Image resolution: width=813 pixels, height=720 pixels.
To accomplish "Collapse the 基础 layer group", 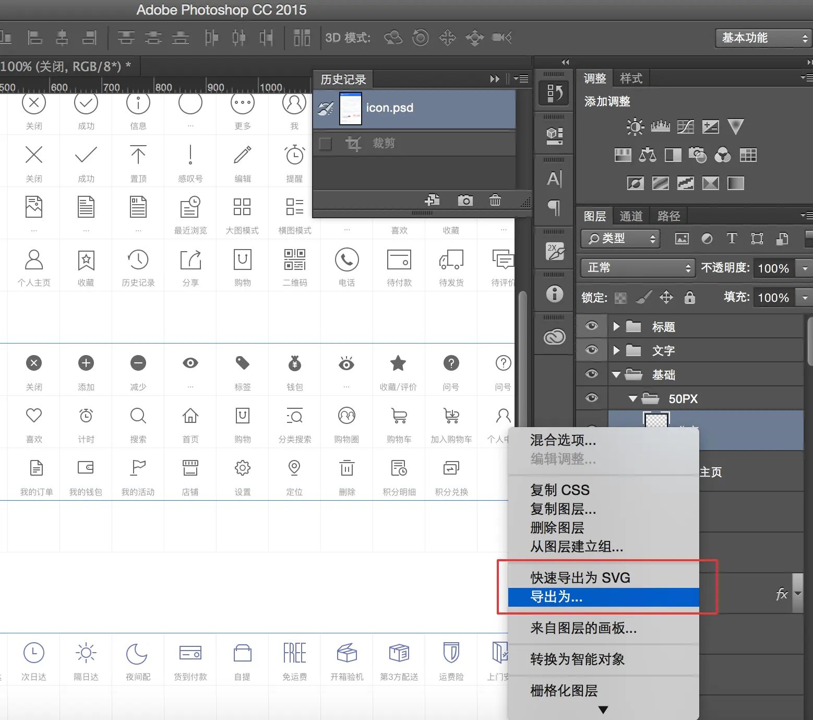I will (616, 375).
